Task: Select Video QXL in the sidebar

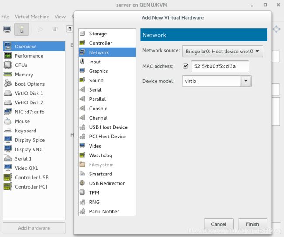Action: (x=34, y=168)
